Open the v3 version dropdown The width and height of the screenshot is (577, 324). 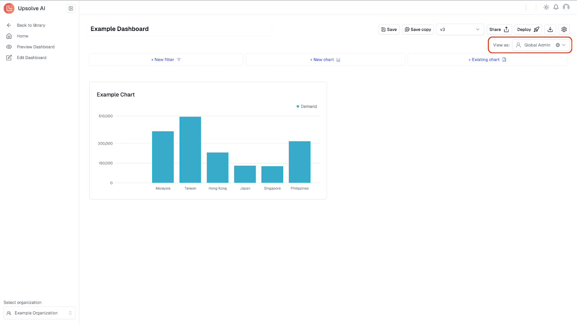tap(460, 29)
